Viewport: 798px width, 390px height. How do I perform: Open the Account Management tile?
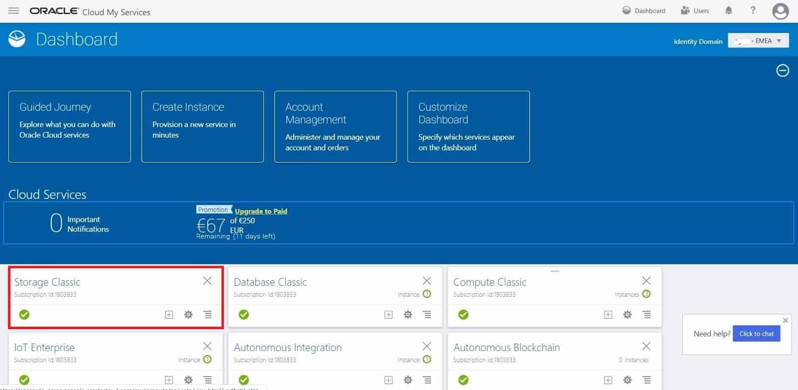click(336, 127)
